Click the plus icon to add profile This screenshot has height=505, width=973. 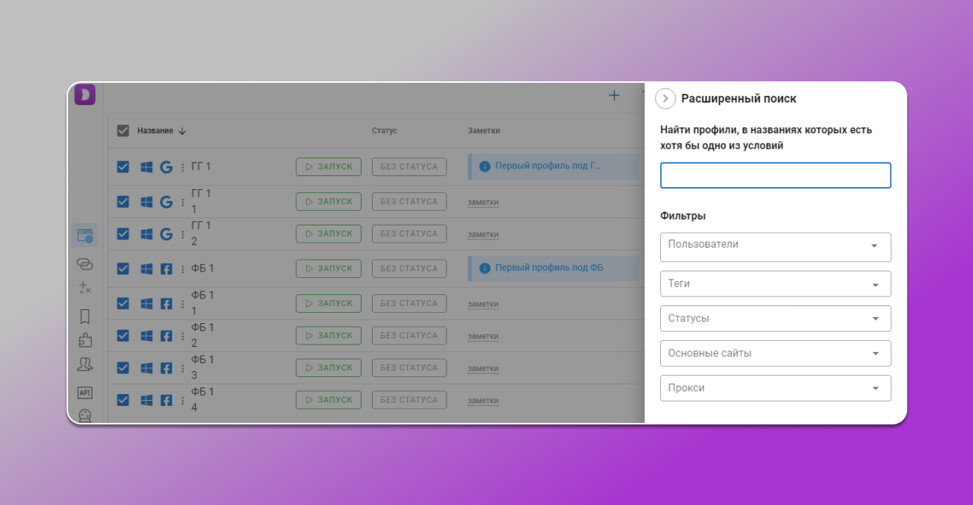(614, 95)
